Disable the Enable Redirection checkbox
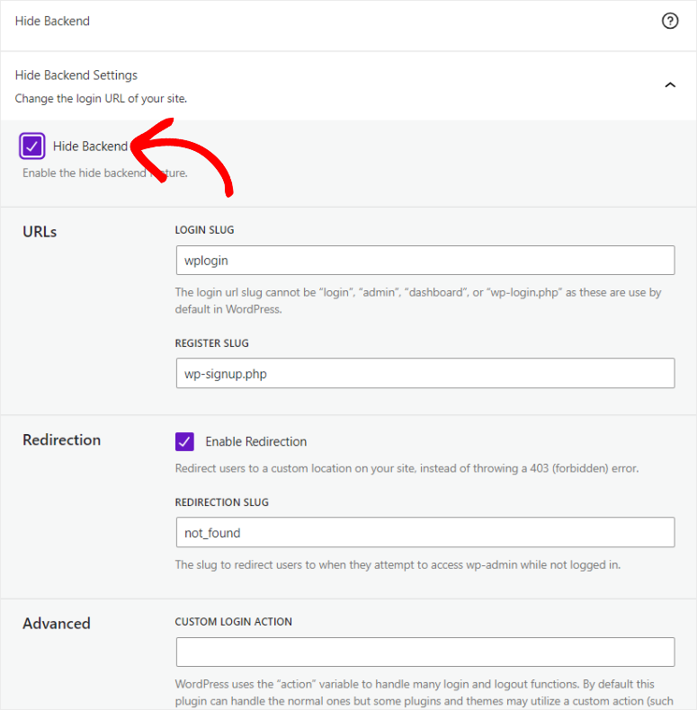The height and width of the screenshot is (710, 697). (184, 441)
